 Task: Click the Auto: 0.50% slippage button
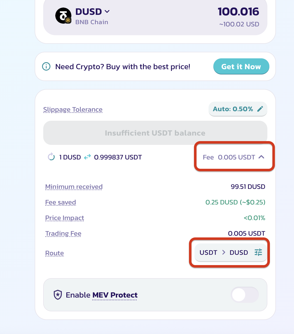point(233,109)
